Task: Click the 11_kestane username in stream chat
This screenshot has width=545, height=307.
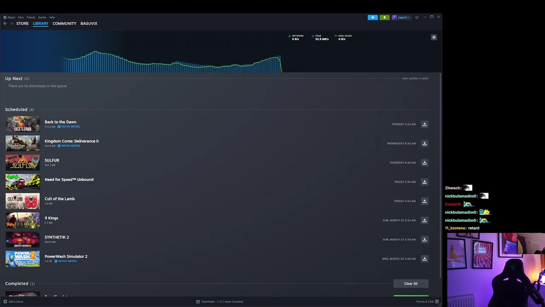Action: [x=455, y=228]
